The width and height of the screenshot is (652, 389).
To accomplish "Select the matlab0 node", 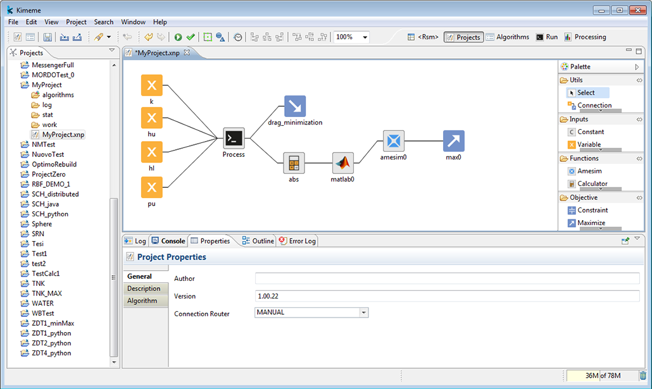I will 342,163.
